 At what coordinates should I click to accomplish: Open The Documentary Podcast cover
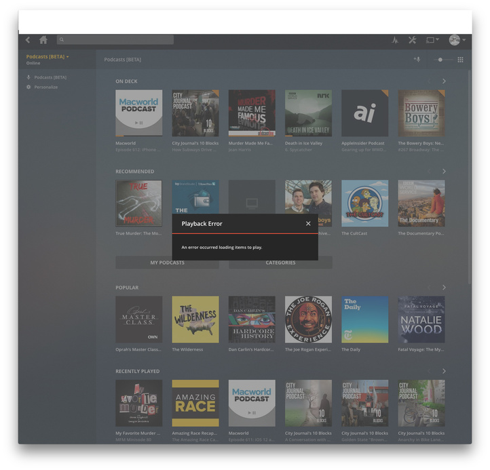(x=421, y=203)
